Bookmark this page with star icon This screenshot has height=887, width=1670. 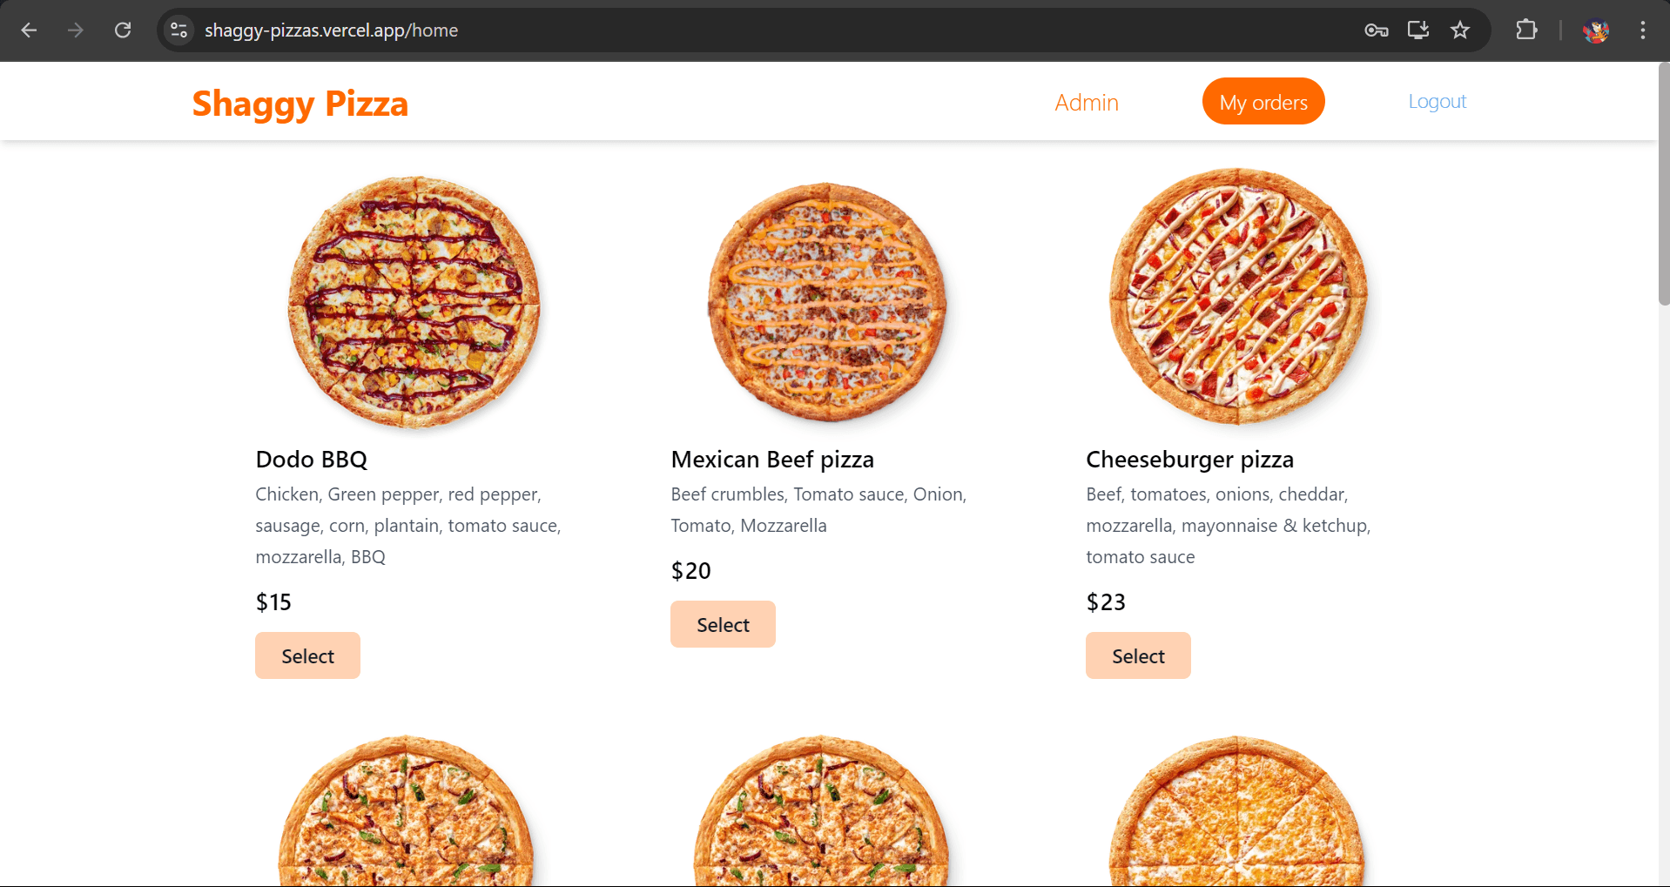[1460, 30]
